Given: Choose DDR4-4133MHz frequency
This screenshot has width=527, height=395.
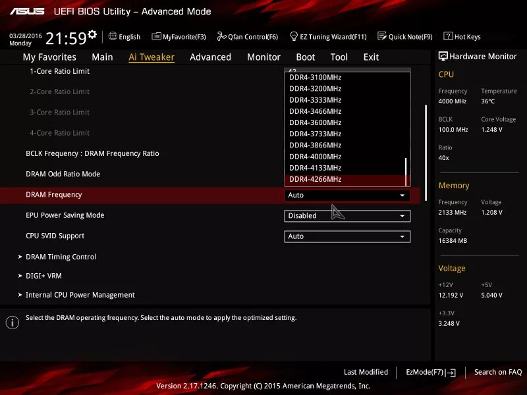Looking at the screenshot, I should tap(345, 168).
